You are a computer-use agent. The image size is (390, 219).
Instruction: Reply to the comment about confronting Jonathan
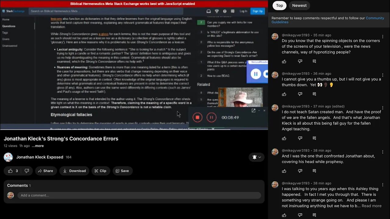tap(314, 171)
